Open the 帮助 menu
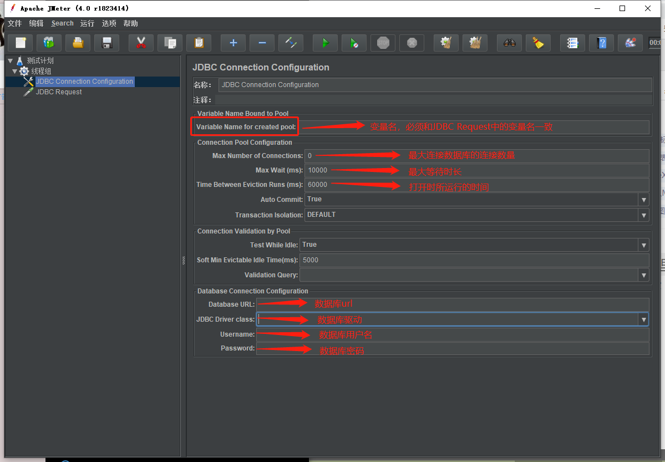This screenshot has height=462, width=665. click(x=131, y=23)
